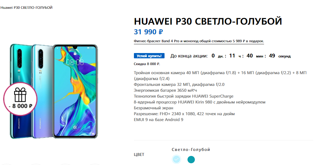
Task: Open the Band 4 Pro gift promo link
Action: tap(199, 41)
